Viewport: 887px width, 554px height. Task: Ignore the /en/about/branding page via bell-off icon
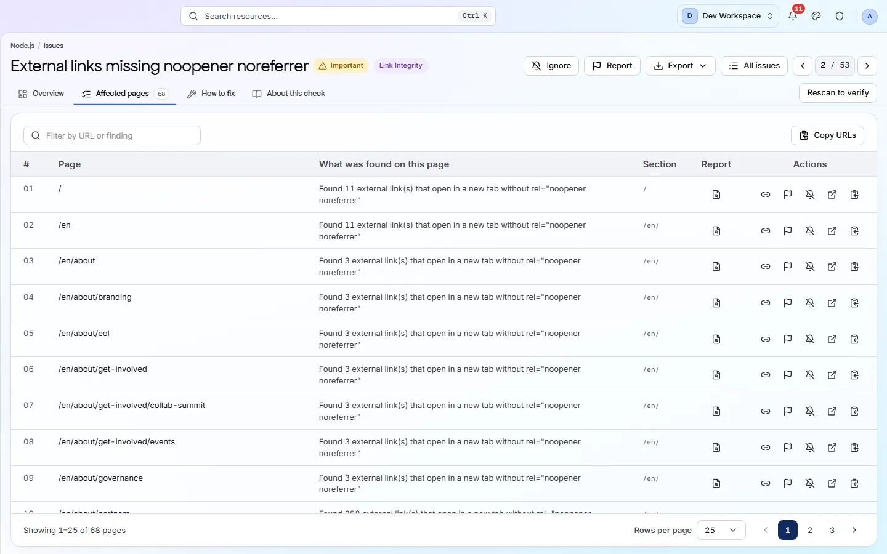pyautogui.click(x=810, y=303)
